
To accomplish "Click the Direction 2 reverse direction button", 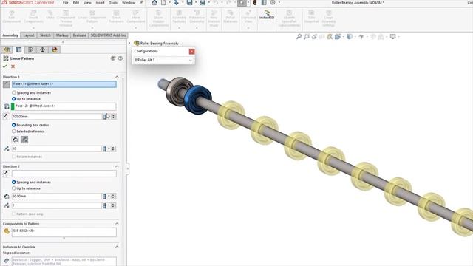I will [6, 174].
